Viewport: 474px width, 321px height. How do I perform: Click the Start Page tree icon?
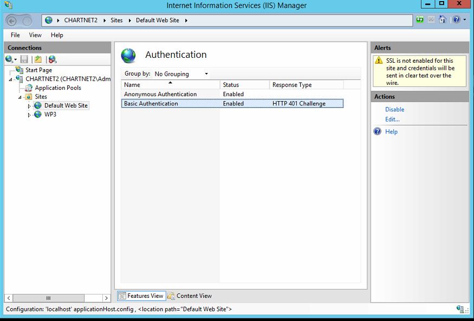point(20,70)
